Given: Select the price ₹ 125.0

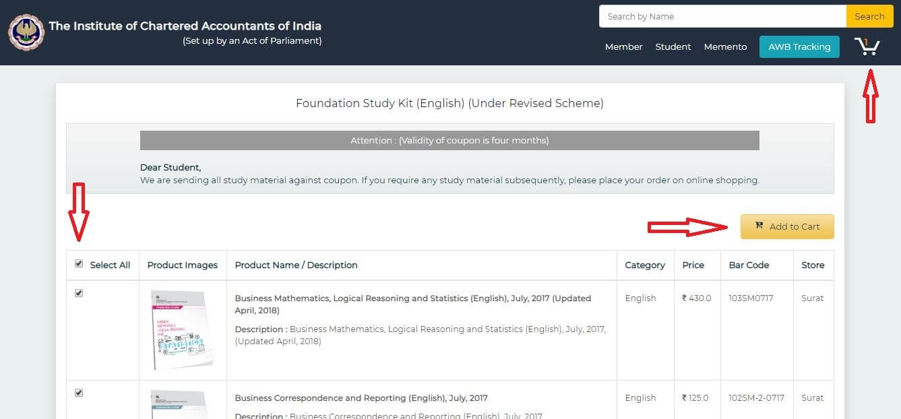Looking at the screenshot, I should [x=695, y=397].
